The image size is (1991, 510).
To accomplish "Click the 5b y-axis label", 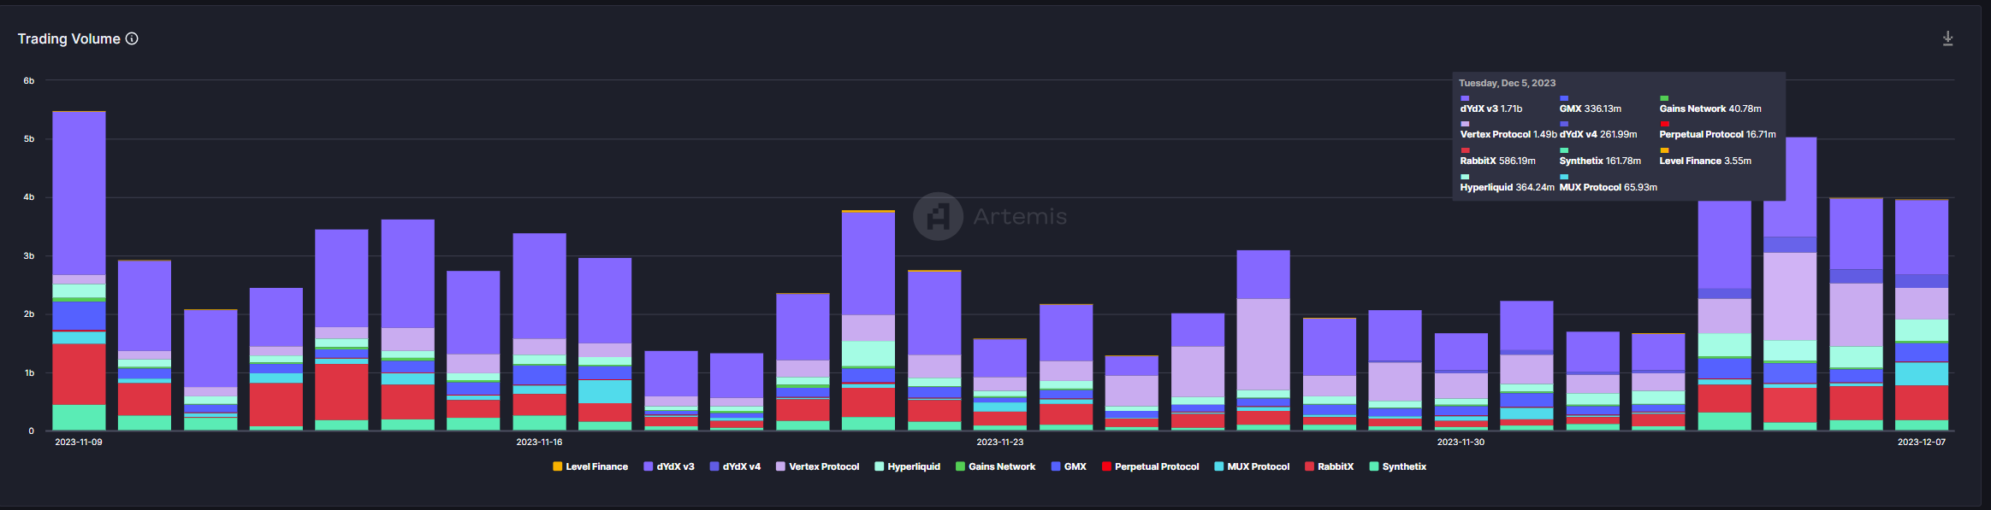I will tap(29, 138).
